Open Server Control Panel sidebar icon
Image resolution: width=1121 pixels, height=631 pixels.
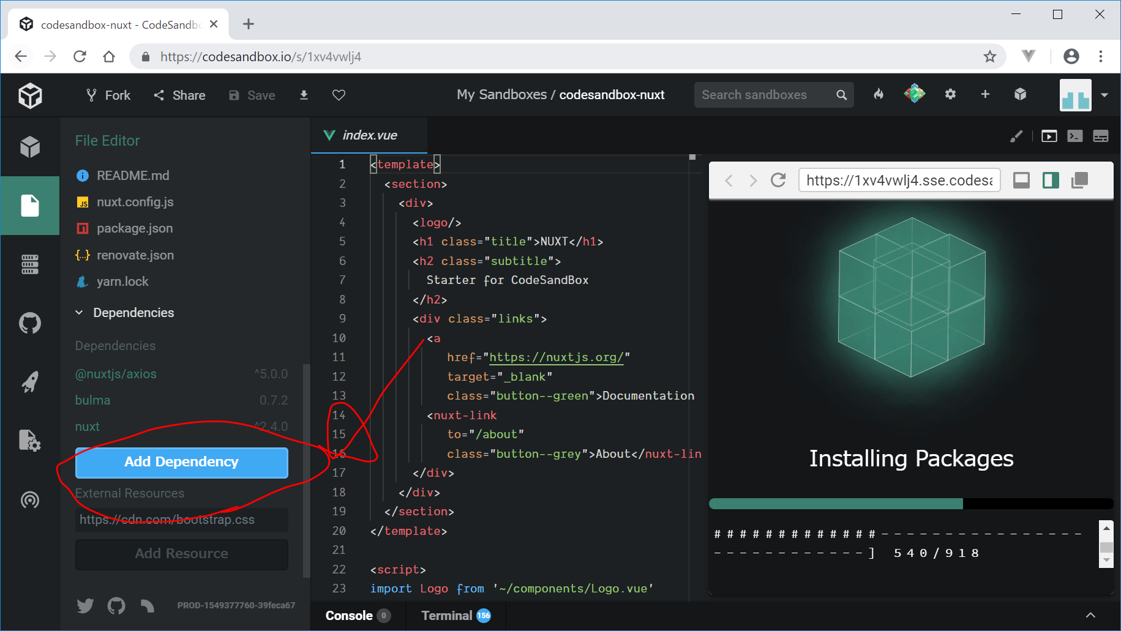pos(29,264)
